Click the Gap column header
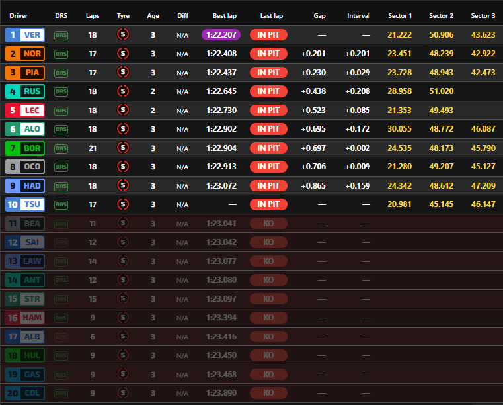This screenshot has width=503, height=405. click(320, 15)
